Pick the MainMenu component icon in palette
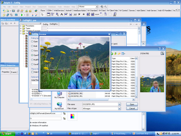This screenshot has height=136, width=181. point(53,14)
